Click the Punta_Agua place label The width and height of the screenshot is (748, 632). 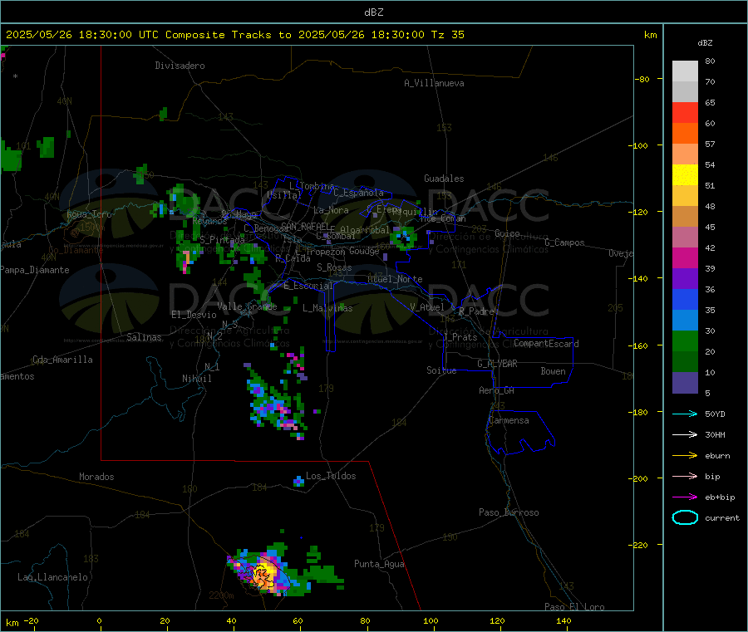379,564
